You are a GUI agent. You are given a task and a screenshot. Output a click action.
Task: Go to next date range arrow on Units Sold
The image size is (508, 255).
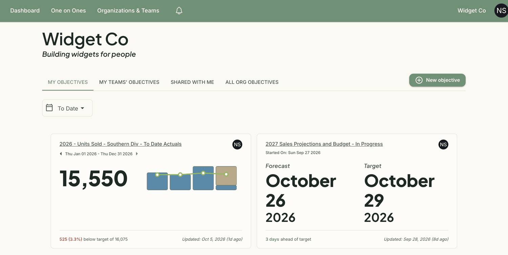(137, 154)
